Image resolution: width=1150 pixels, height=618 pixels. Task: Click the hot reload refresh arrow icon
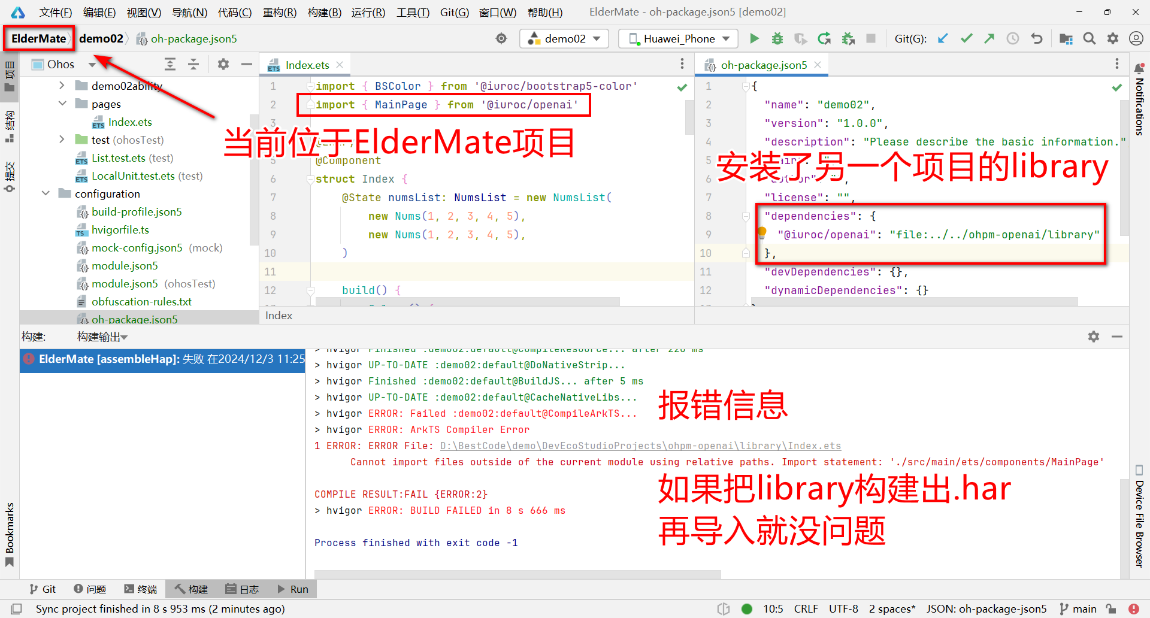pos(824,39)
